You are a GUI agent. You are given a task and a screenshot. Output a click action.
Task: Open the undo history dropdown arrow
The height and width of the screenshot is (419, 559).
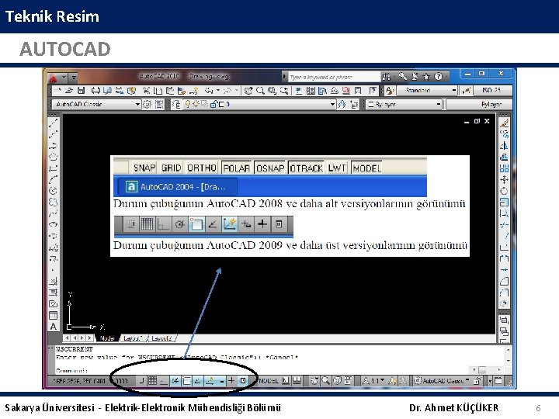(218, 91)
